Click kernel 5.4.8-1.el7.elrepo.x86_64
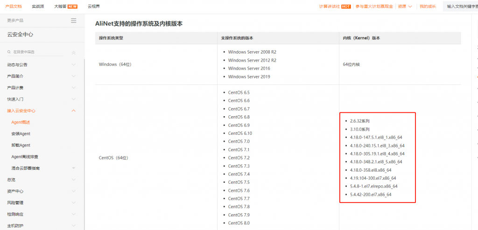The image size is (478, 230). pos(373,186)
